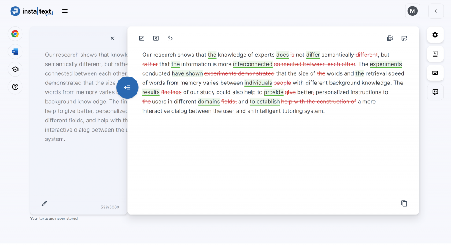Click the suggested word 'differ'
This screenshot has width=451, height=245.
pos(313,55)
